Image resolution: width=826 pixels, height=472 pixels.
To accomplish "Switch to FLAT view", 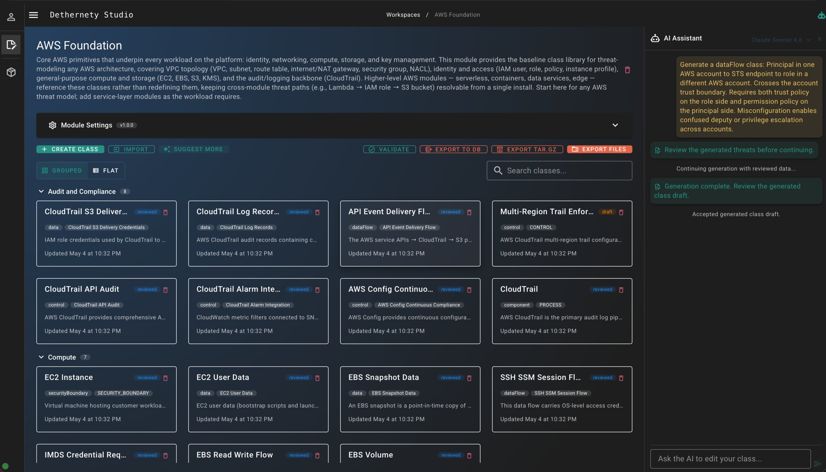I will pos(106,171).
